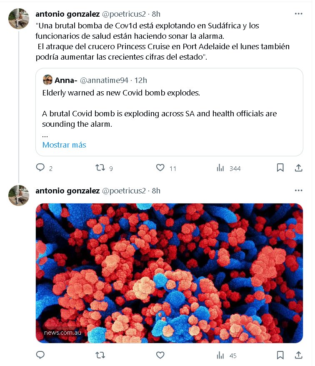Bookmark the first antonio gonzalez post
Screen dimensions: 315x366
click(280, 168)
